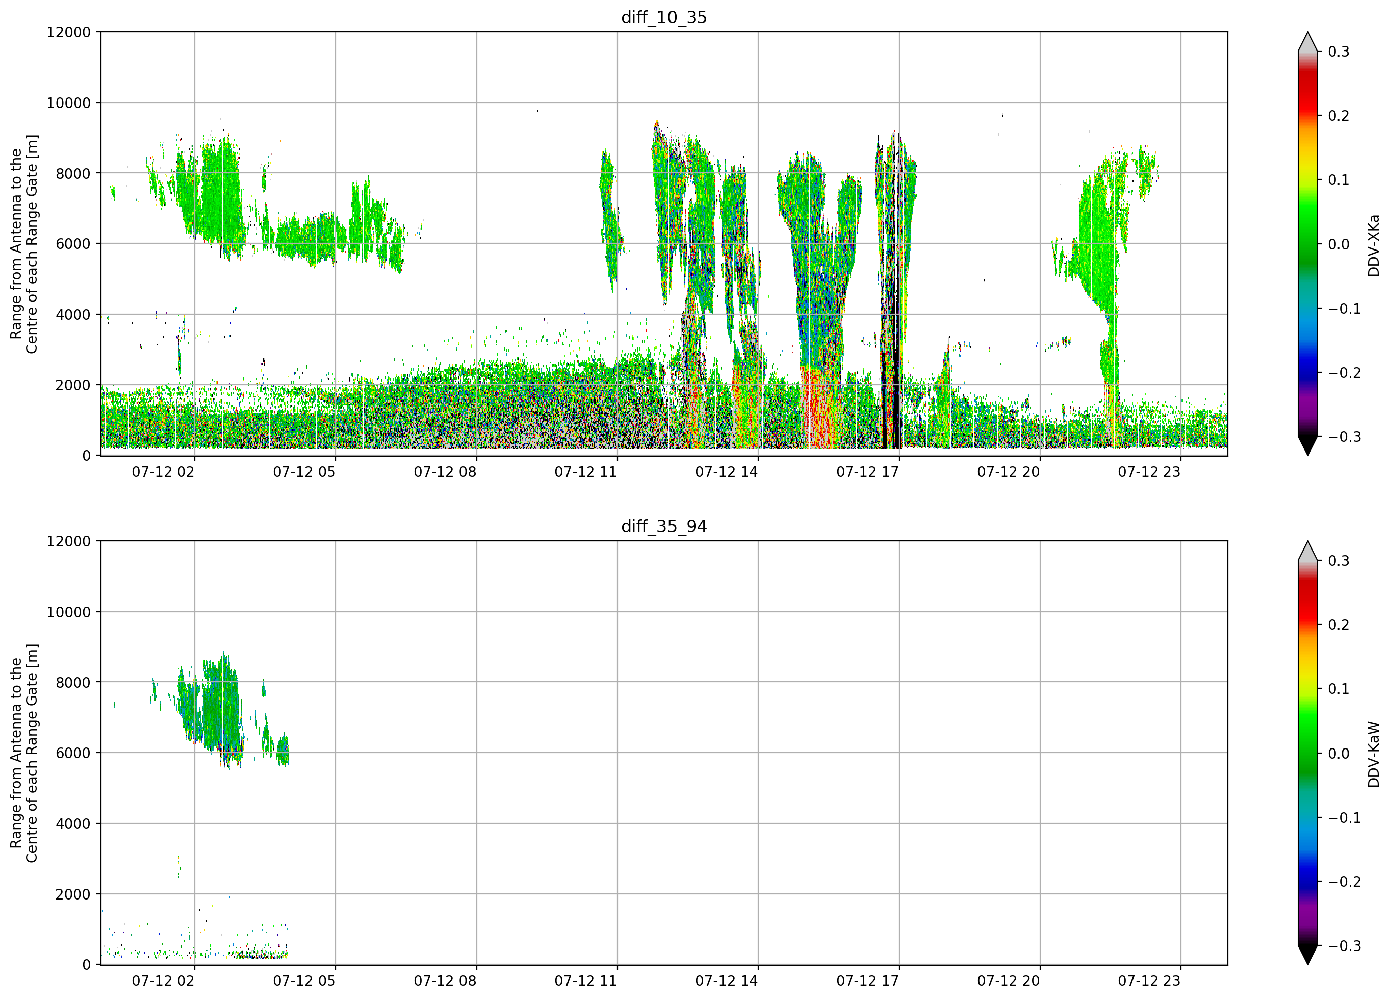Click the −0.2 tick on DDV-XKa colorbar
Viewport: 1391px width, 999px height.
tap(1345, 373)
